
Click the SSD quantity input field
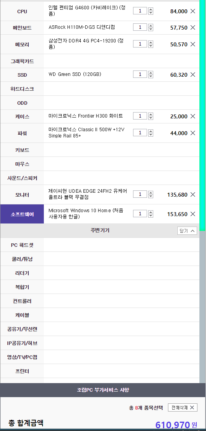pyautogui.click(x=140, y=74)
